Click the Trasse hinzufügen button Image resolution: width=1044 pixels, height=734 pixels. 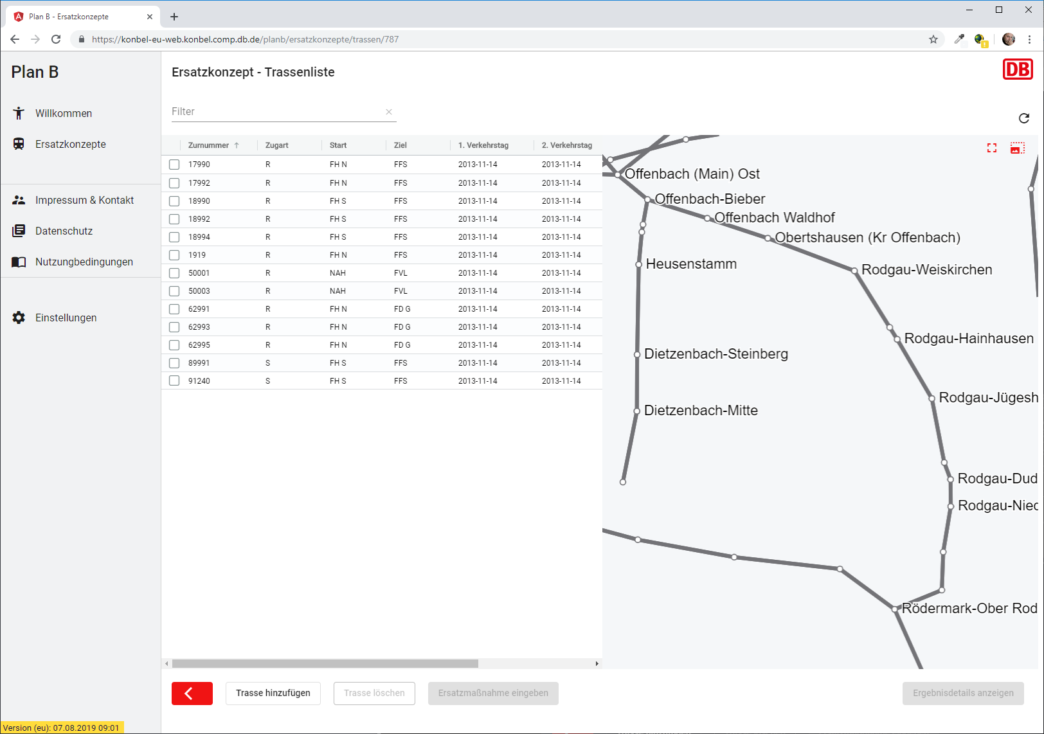tap(273, 693)
